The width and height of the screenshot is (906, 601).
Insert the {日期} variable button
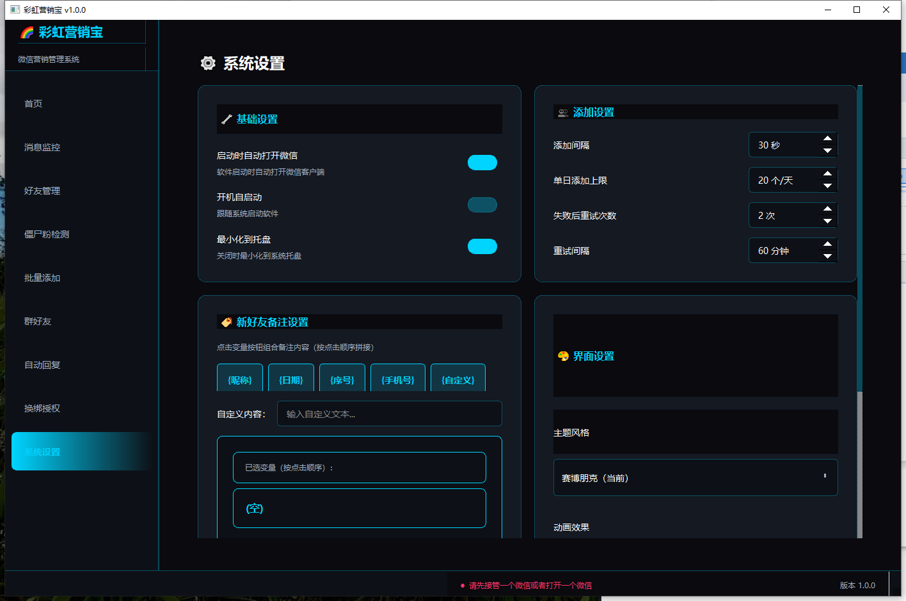click(291, 378)
